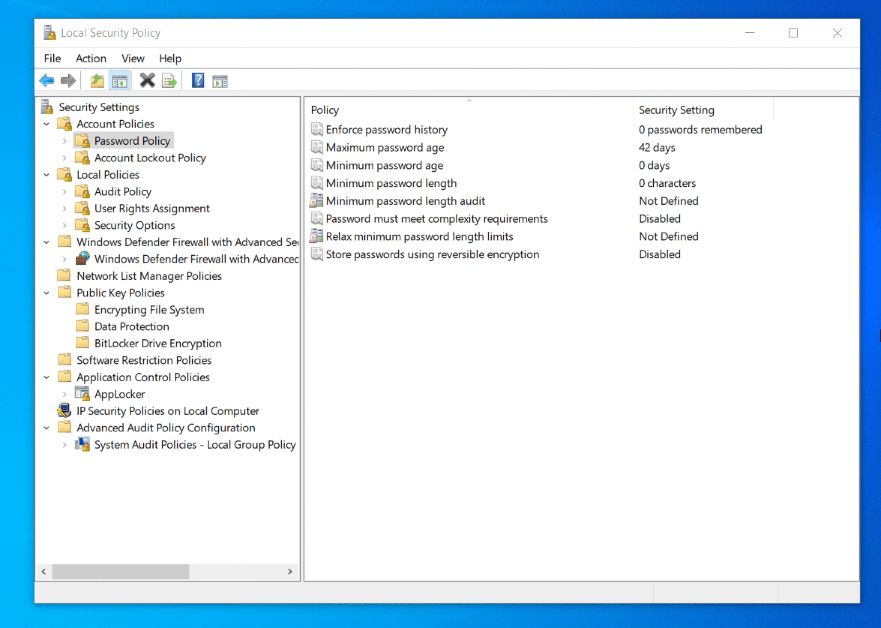Open the View menu

tap(132, 59)
